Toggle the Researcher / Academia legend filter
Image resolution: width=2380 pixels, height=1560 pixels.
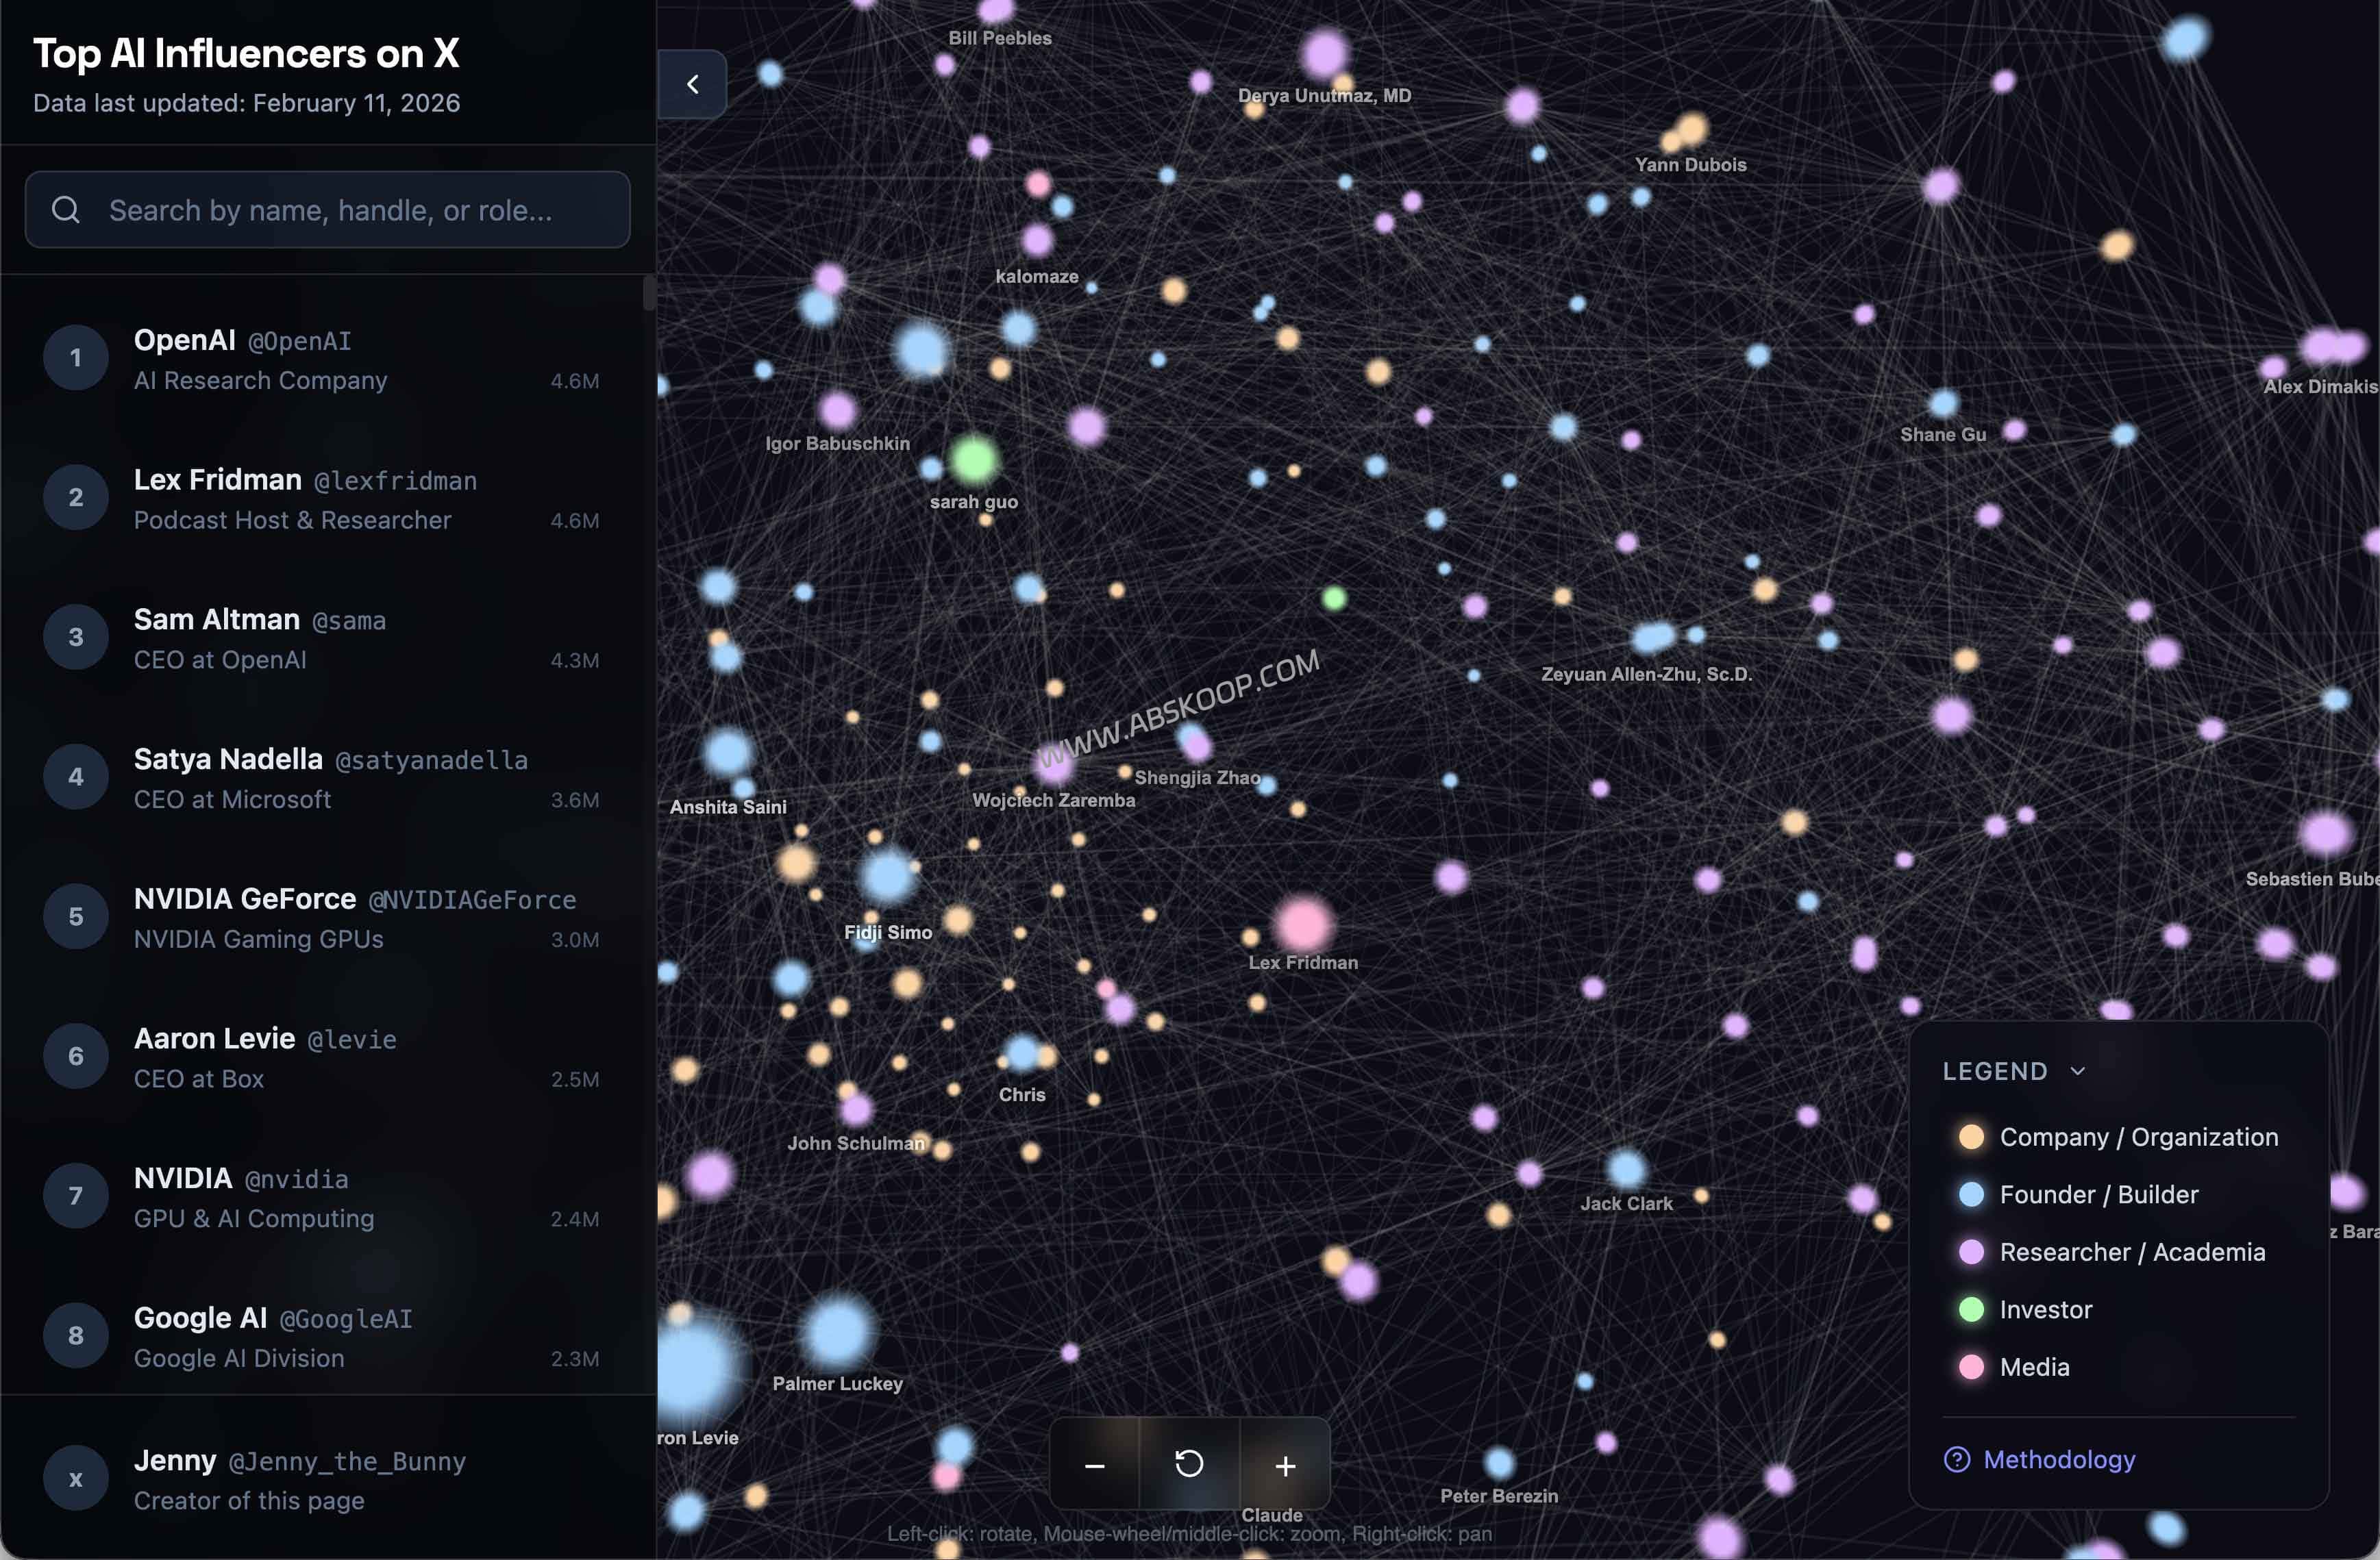click(x=1971, y=1251)
